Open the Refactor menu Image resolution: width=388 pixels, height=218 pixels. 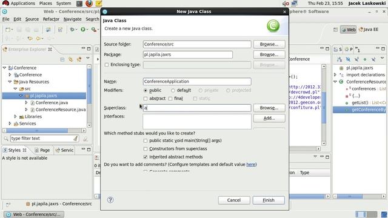51,19
